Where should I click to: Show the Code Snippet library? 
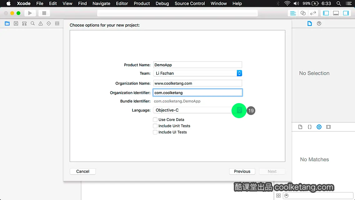coord(309,127)
